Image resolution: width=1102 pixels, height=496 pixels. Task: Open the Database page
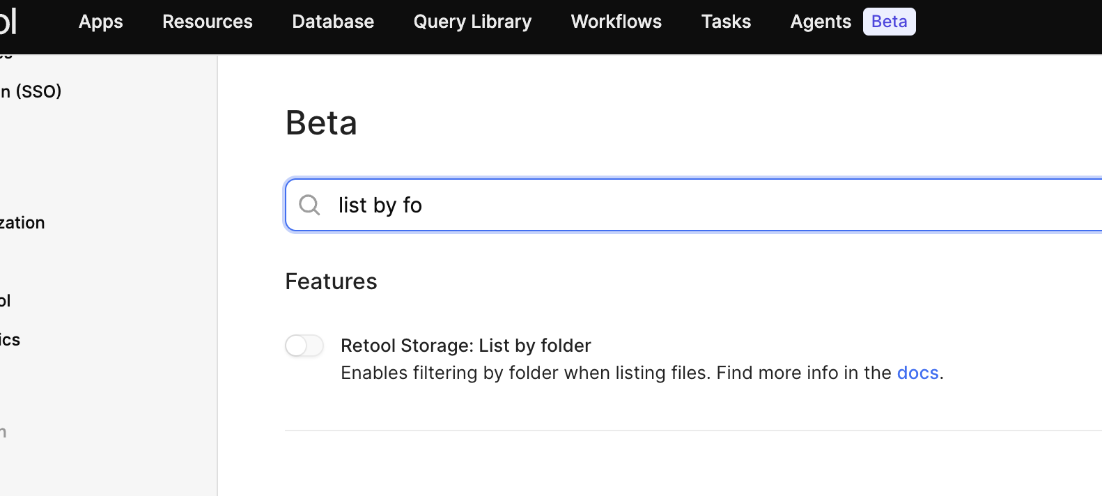point(333,22)
